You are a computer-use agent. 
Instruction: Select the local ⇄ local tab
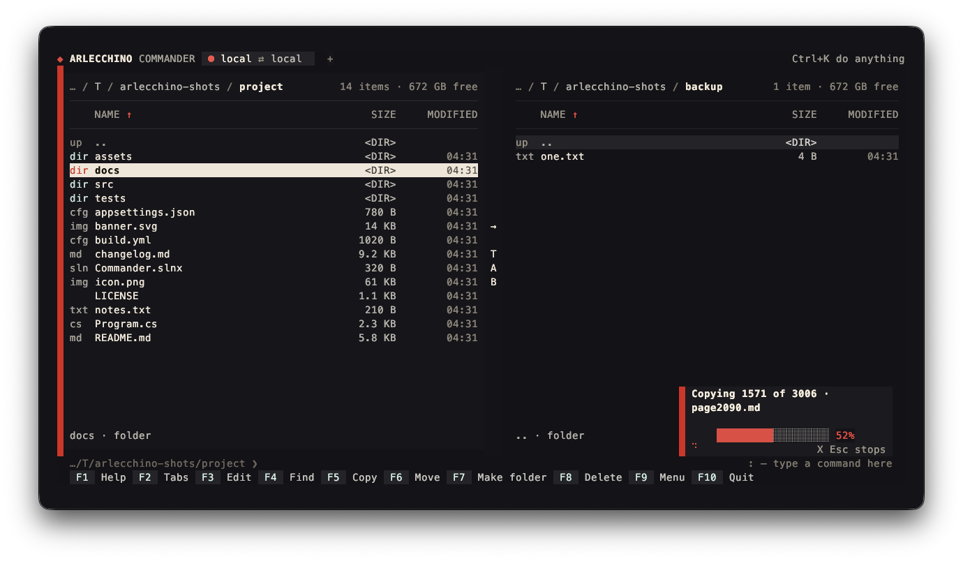point(258,59)
